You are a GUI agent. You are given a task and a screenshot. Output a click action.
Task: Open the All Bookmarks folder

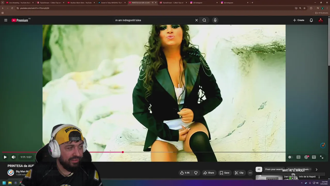point(322,13)
